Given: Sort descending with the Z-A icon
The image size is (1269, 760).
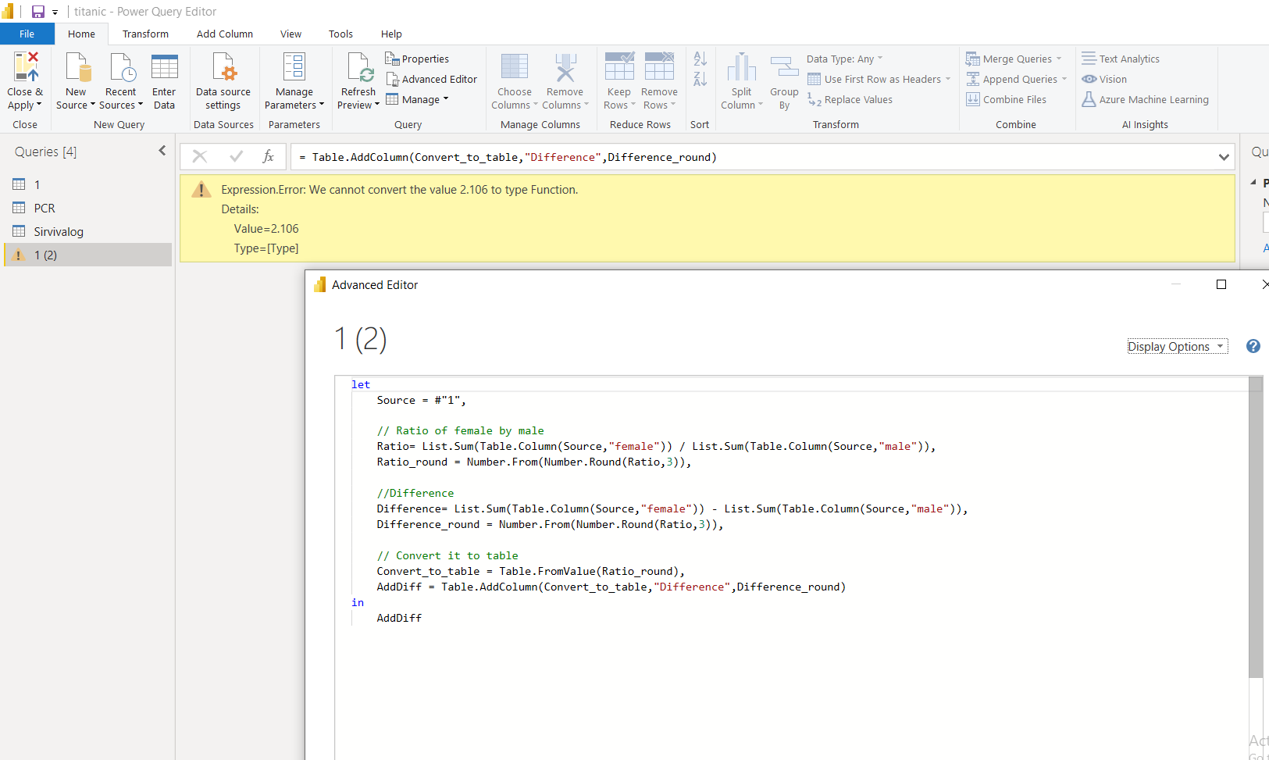Looking at the screenshot, I should pyautogui.click(x=700, y=79).
